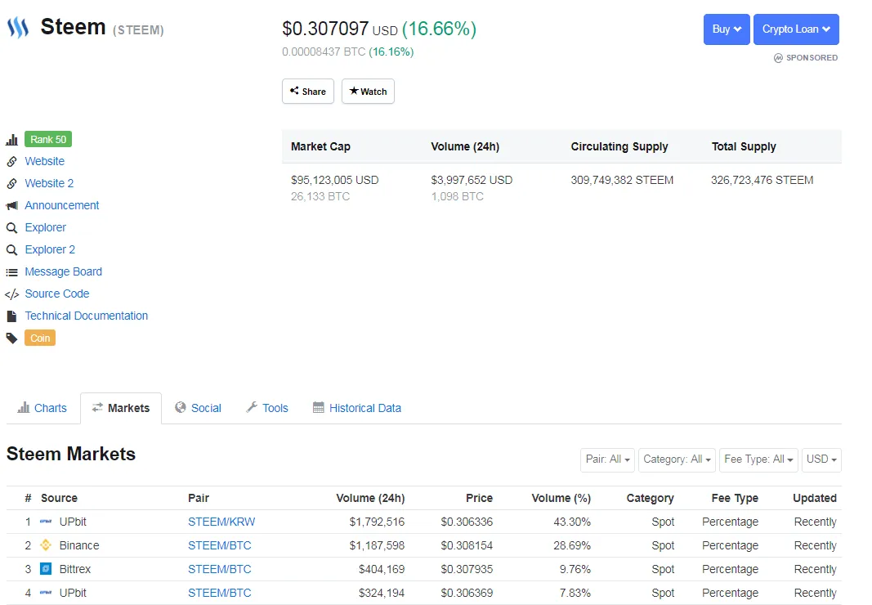
Task: Click the Bittrex logo in row 3
Action: (x=46, y=569)
